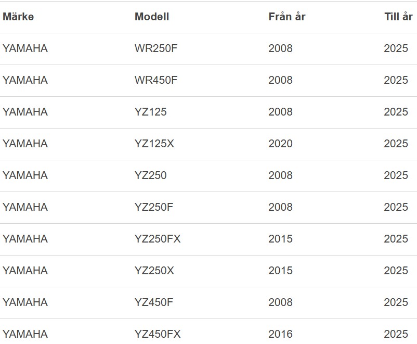
Task: Click the YZ125X model entry
Action: click(154, 144)
